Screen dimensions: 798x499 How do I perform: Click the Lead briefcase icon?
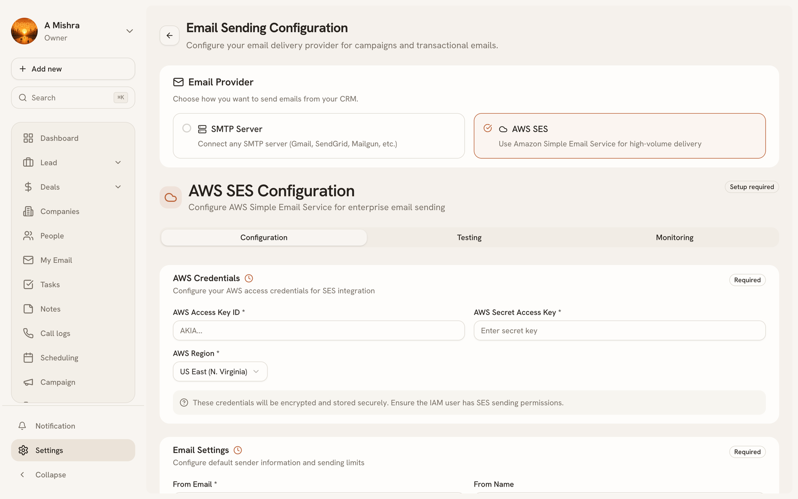point(28,162)
